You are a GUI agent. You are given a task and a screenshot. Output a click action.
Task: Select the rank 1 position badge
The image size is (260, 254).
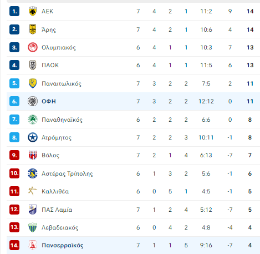pyautogui.click(x=14, y=11)
